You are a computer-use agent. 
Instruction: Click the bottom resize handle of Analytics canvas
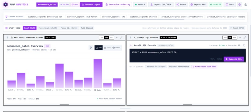coord(64,105)
